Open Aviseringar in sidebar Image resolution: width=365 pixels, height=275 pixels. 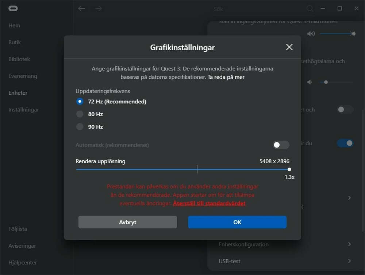click(22, 246)
